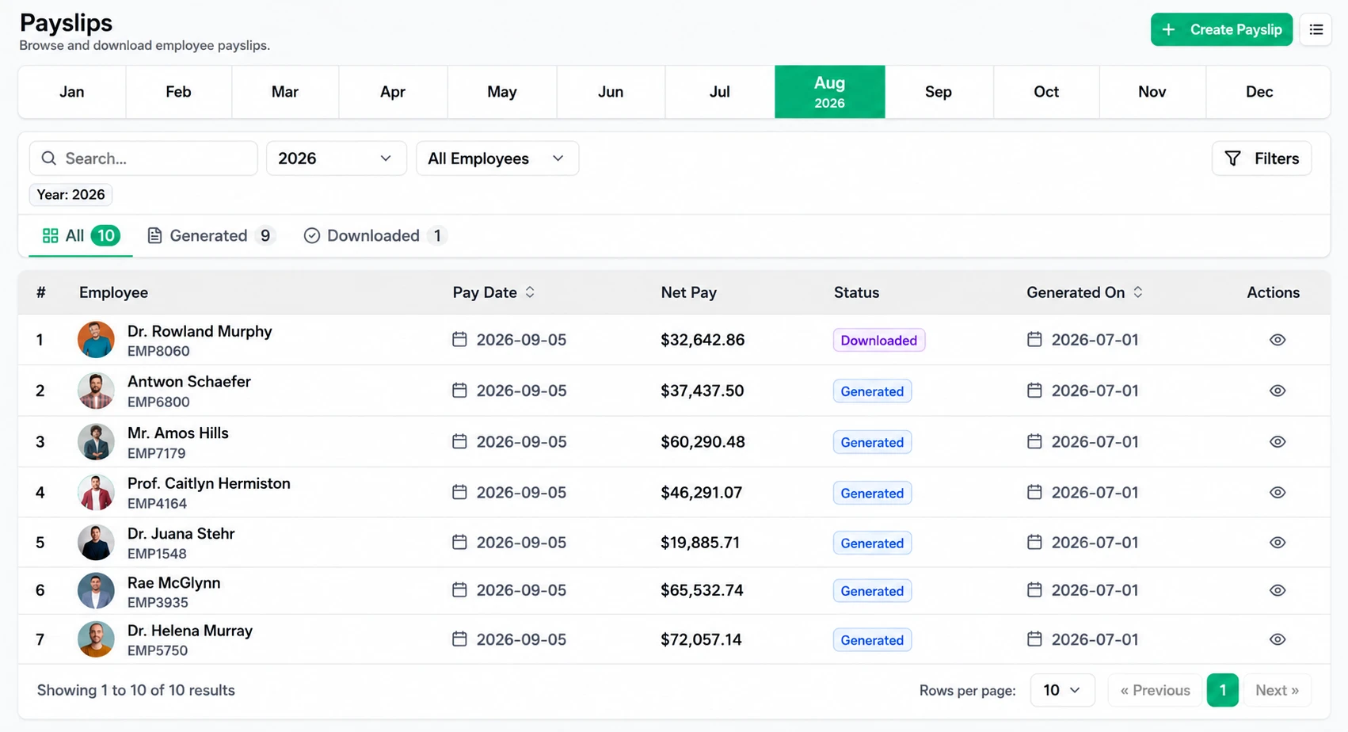This screenshot has width=1348, height=732.
Task: Click the Create Payslip button
Action: pyautogui.click(x=1221, y=29)
